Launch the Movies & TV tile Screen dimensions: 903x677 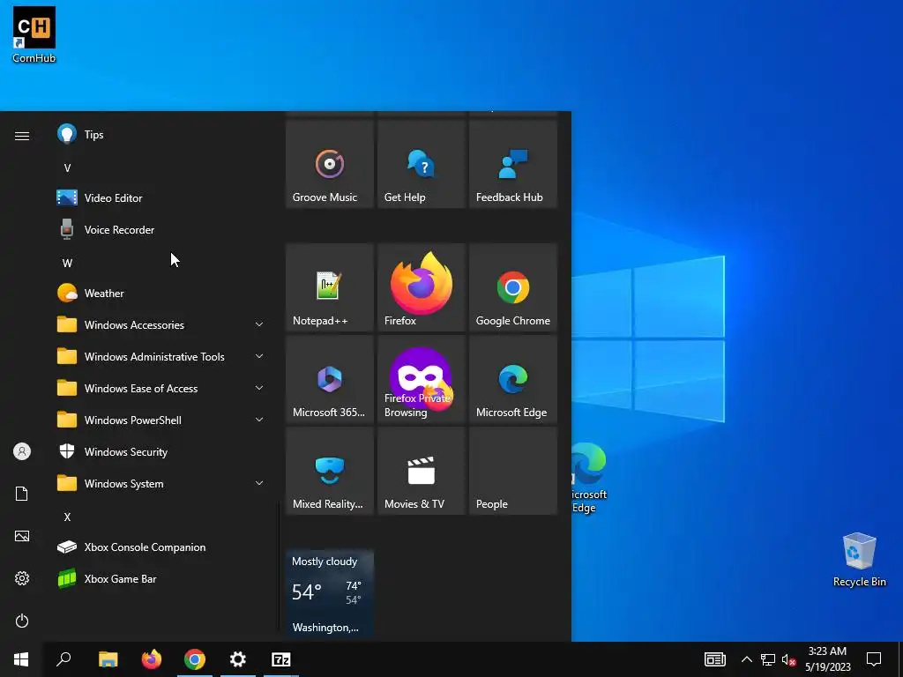(x=421, y=471)
